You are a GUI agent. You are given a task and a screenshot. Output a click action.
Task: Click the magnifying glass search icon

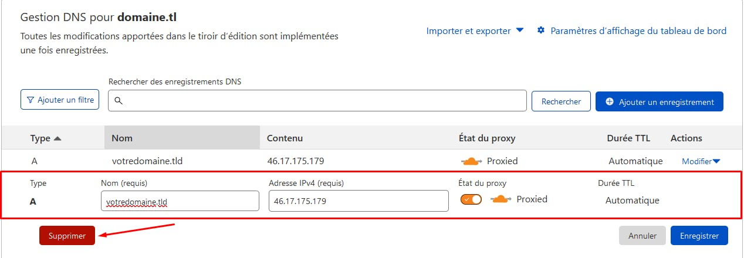118,101
